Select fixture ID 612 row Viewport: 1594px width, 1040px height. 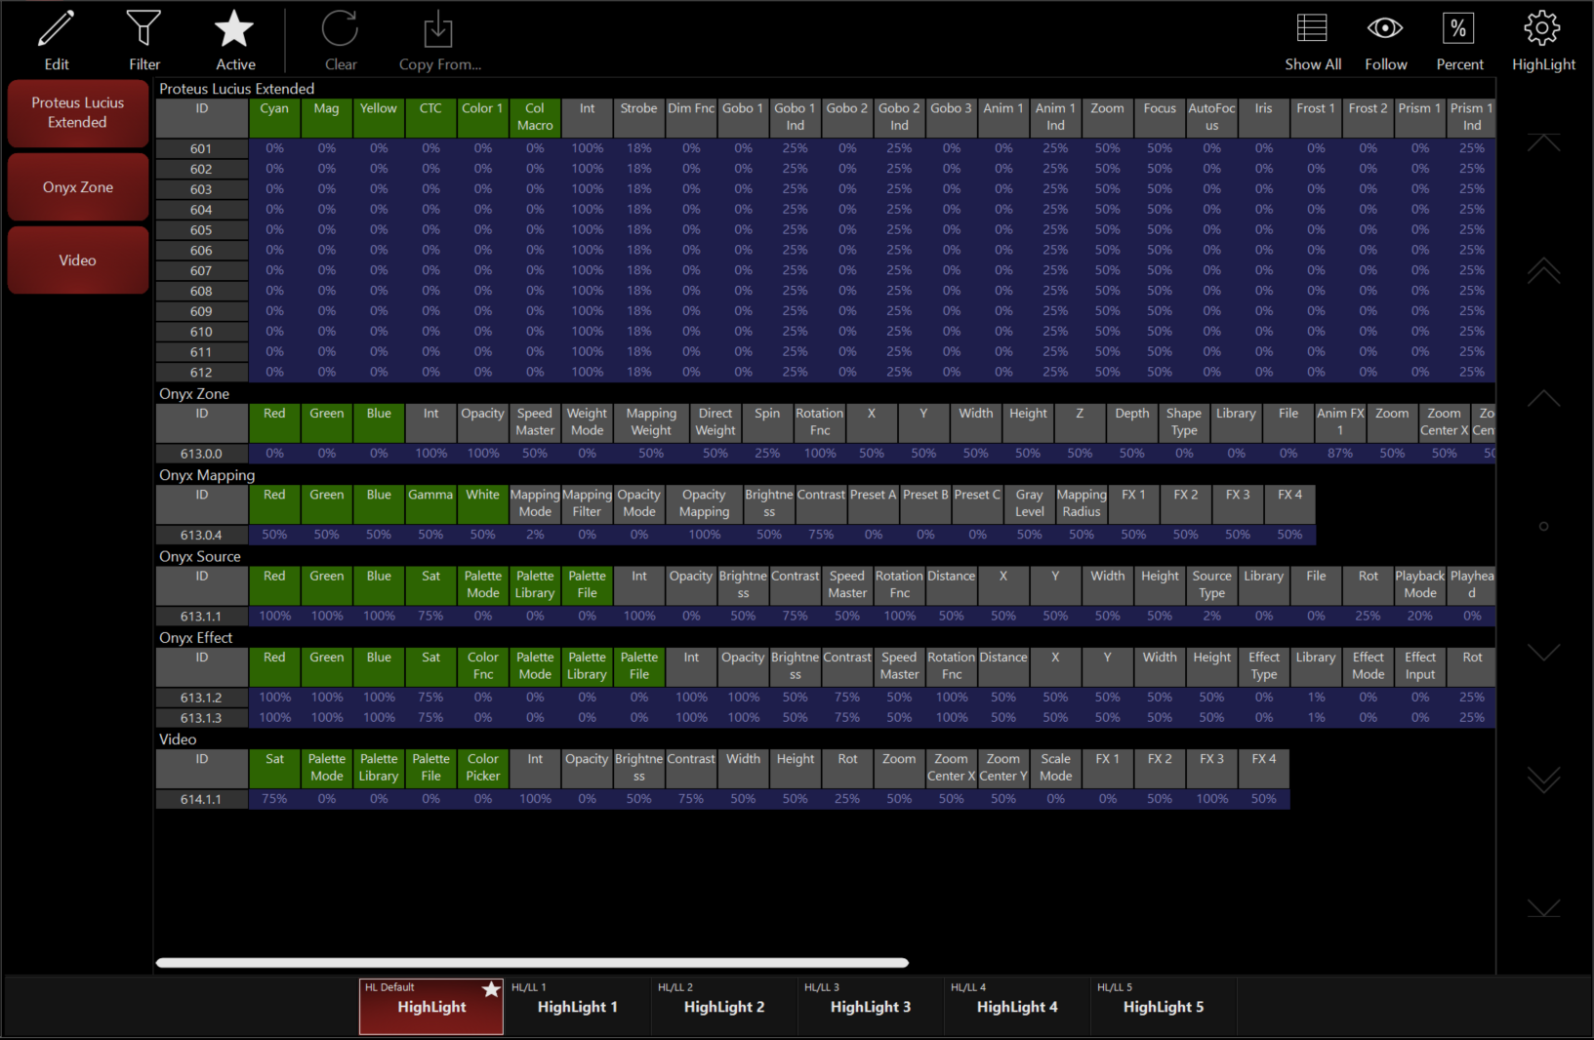click(201, 373)
